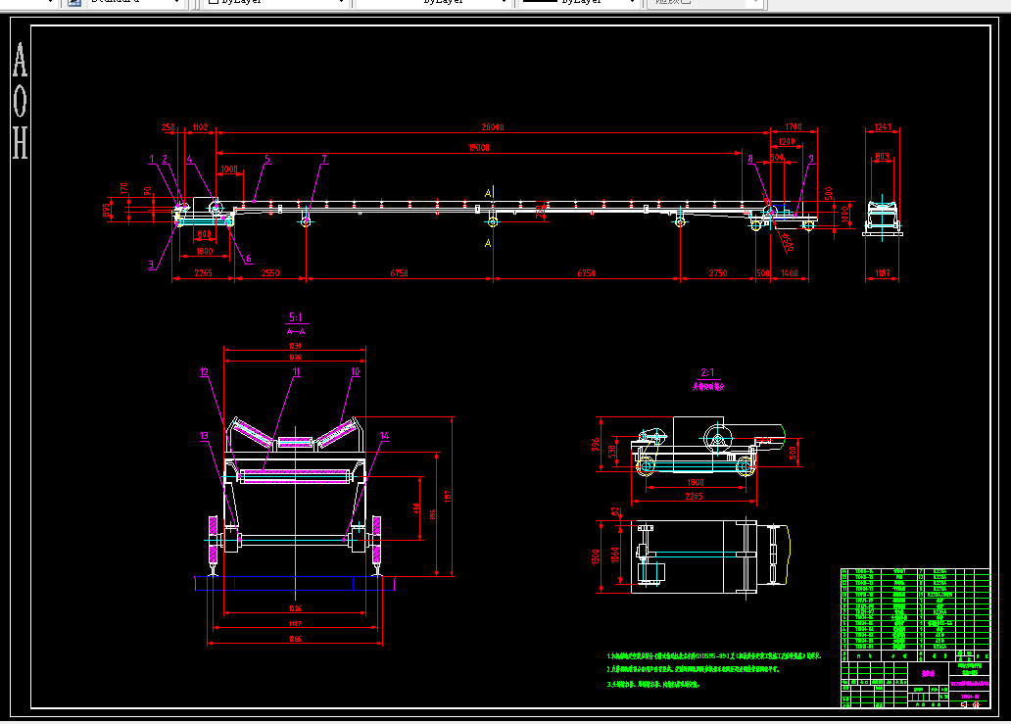This screenshot has height=724, width=1011.
Task: Select part callout 13 on section A-A
Action: 204,436
